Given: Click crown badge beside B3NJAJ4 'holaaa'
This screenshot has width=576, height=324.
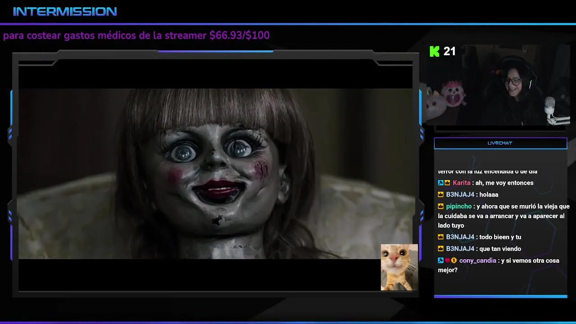Looking at the screenshot, I should (x=441, y=194).
